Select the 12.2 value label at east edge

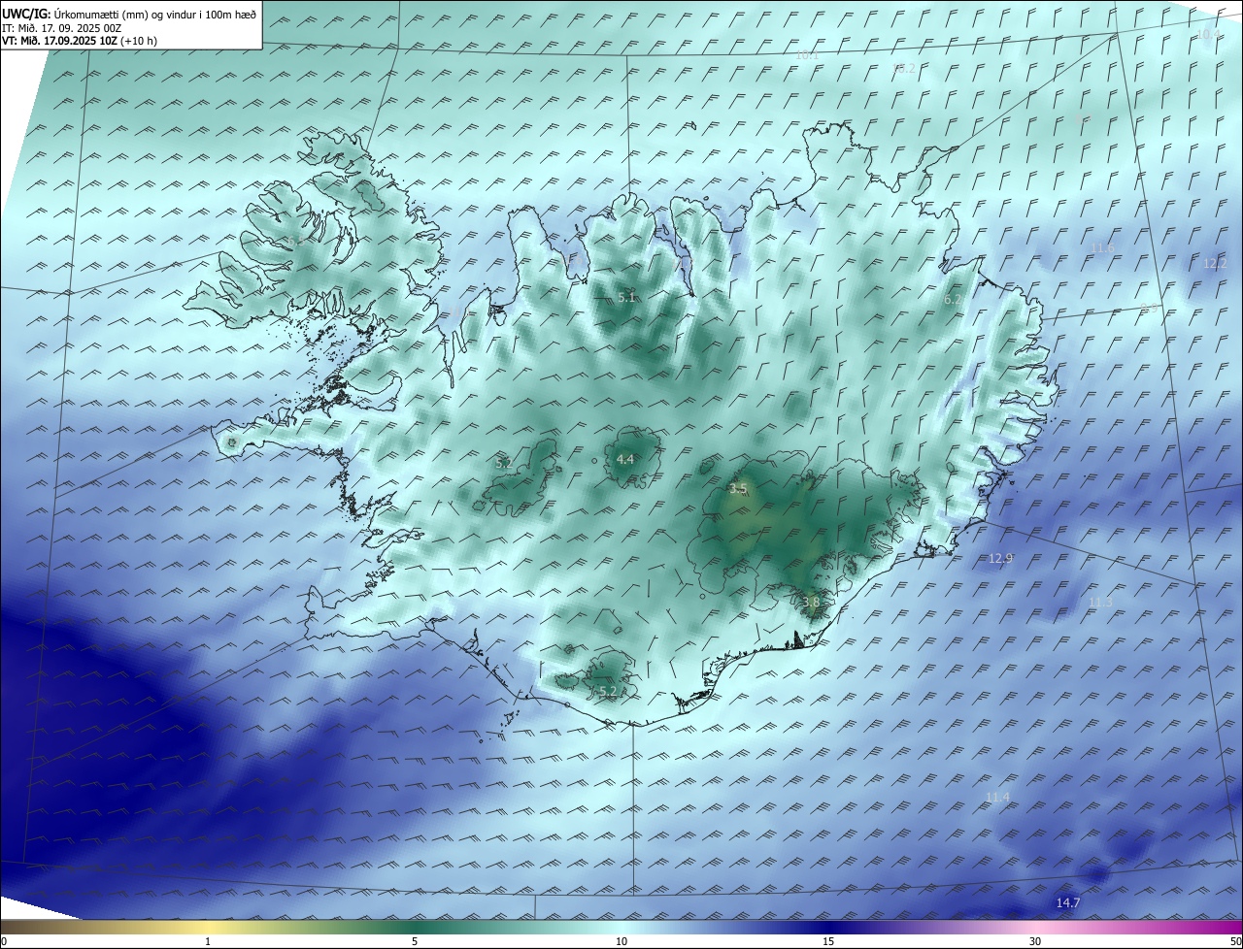tap(1215, 264)
